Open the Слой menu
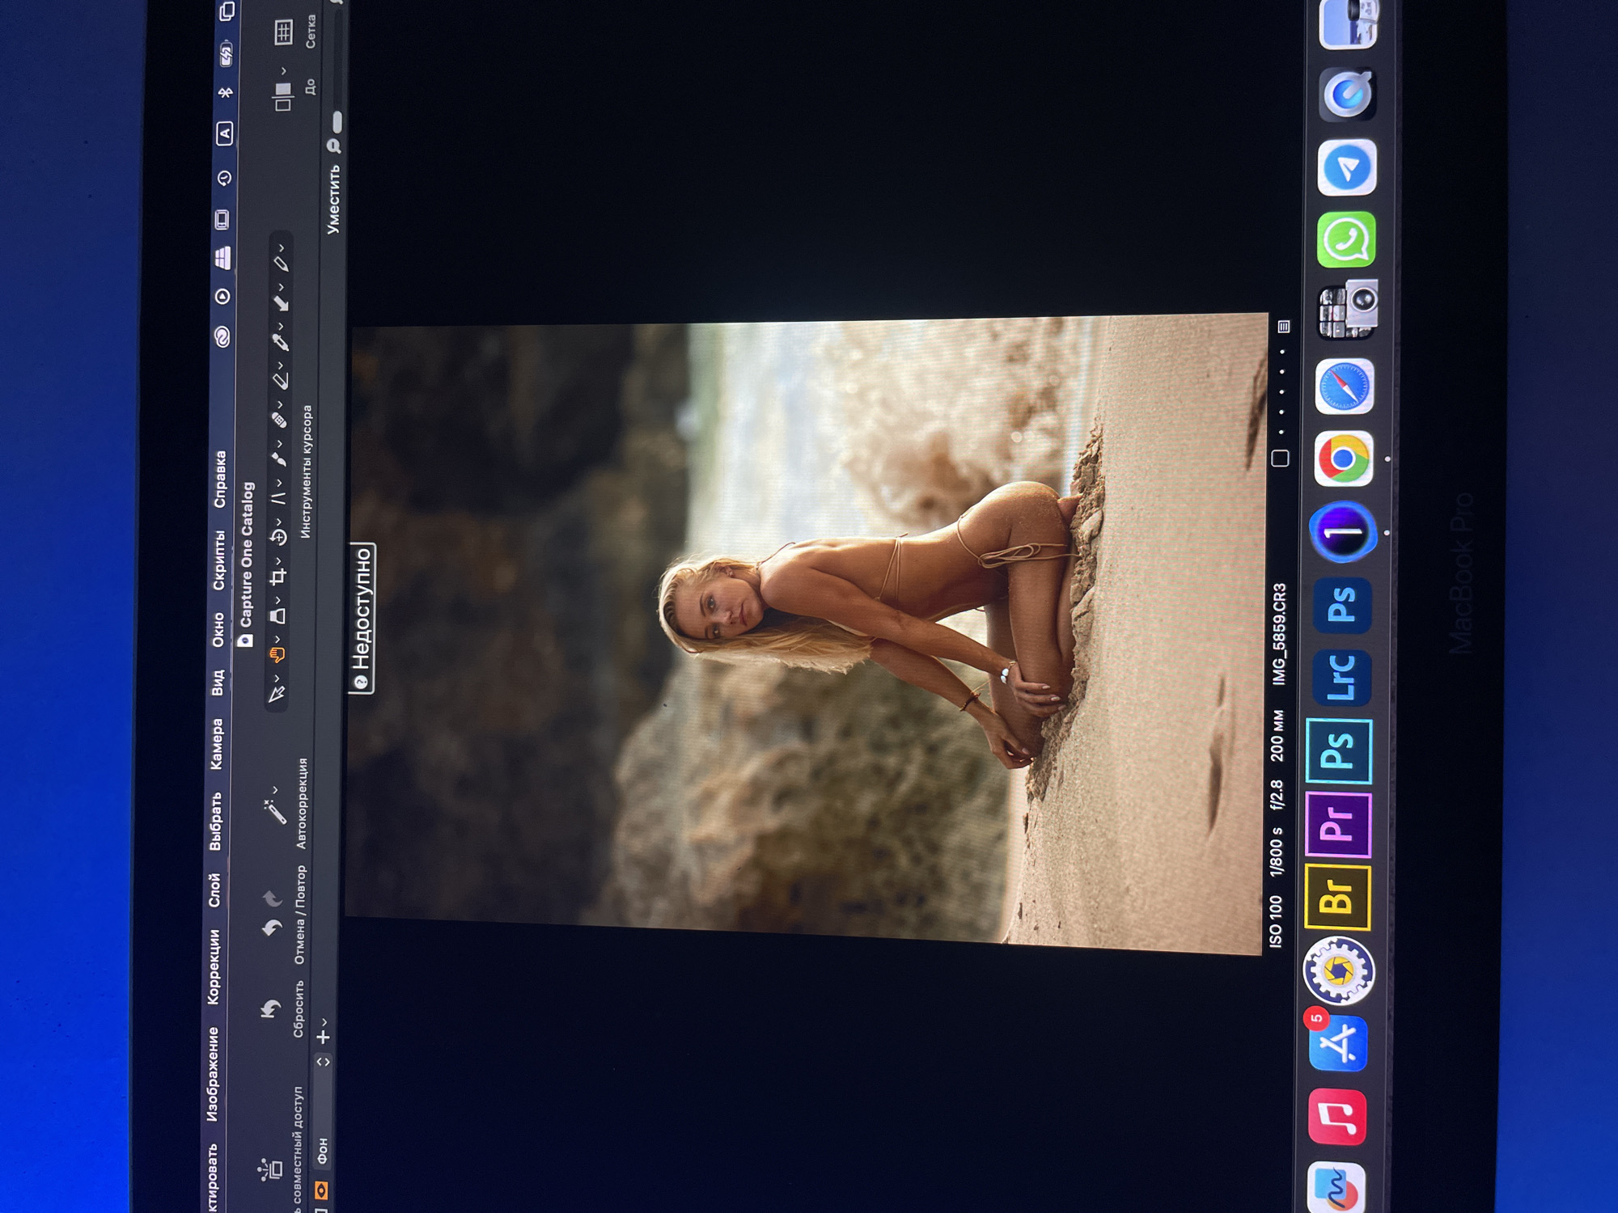The image size is (1618, 1213). 214,890
